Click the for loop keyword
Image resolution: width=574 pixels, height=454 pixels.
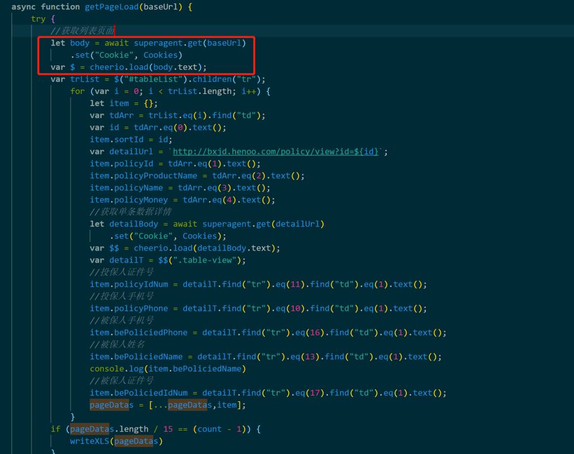(x=77, y=91)
